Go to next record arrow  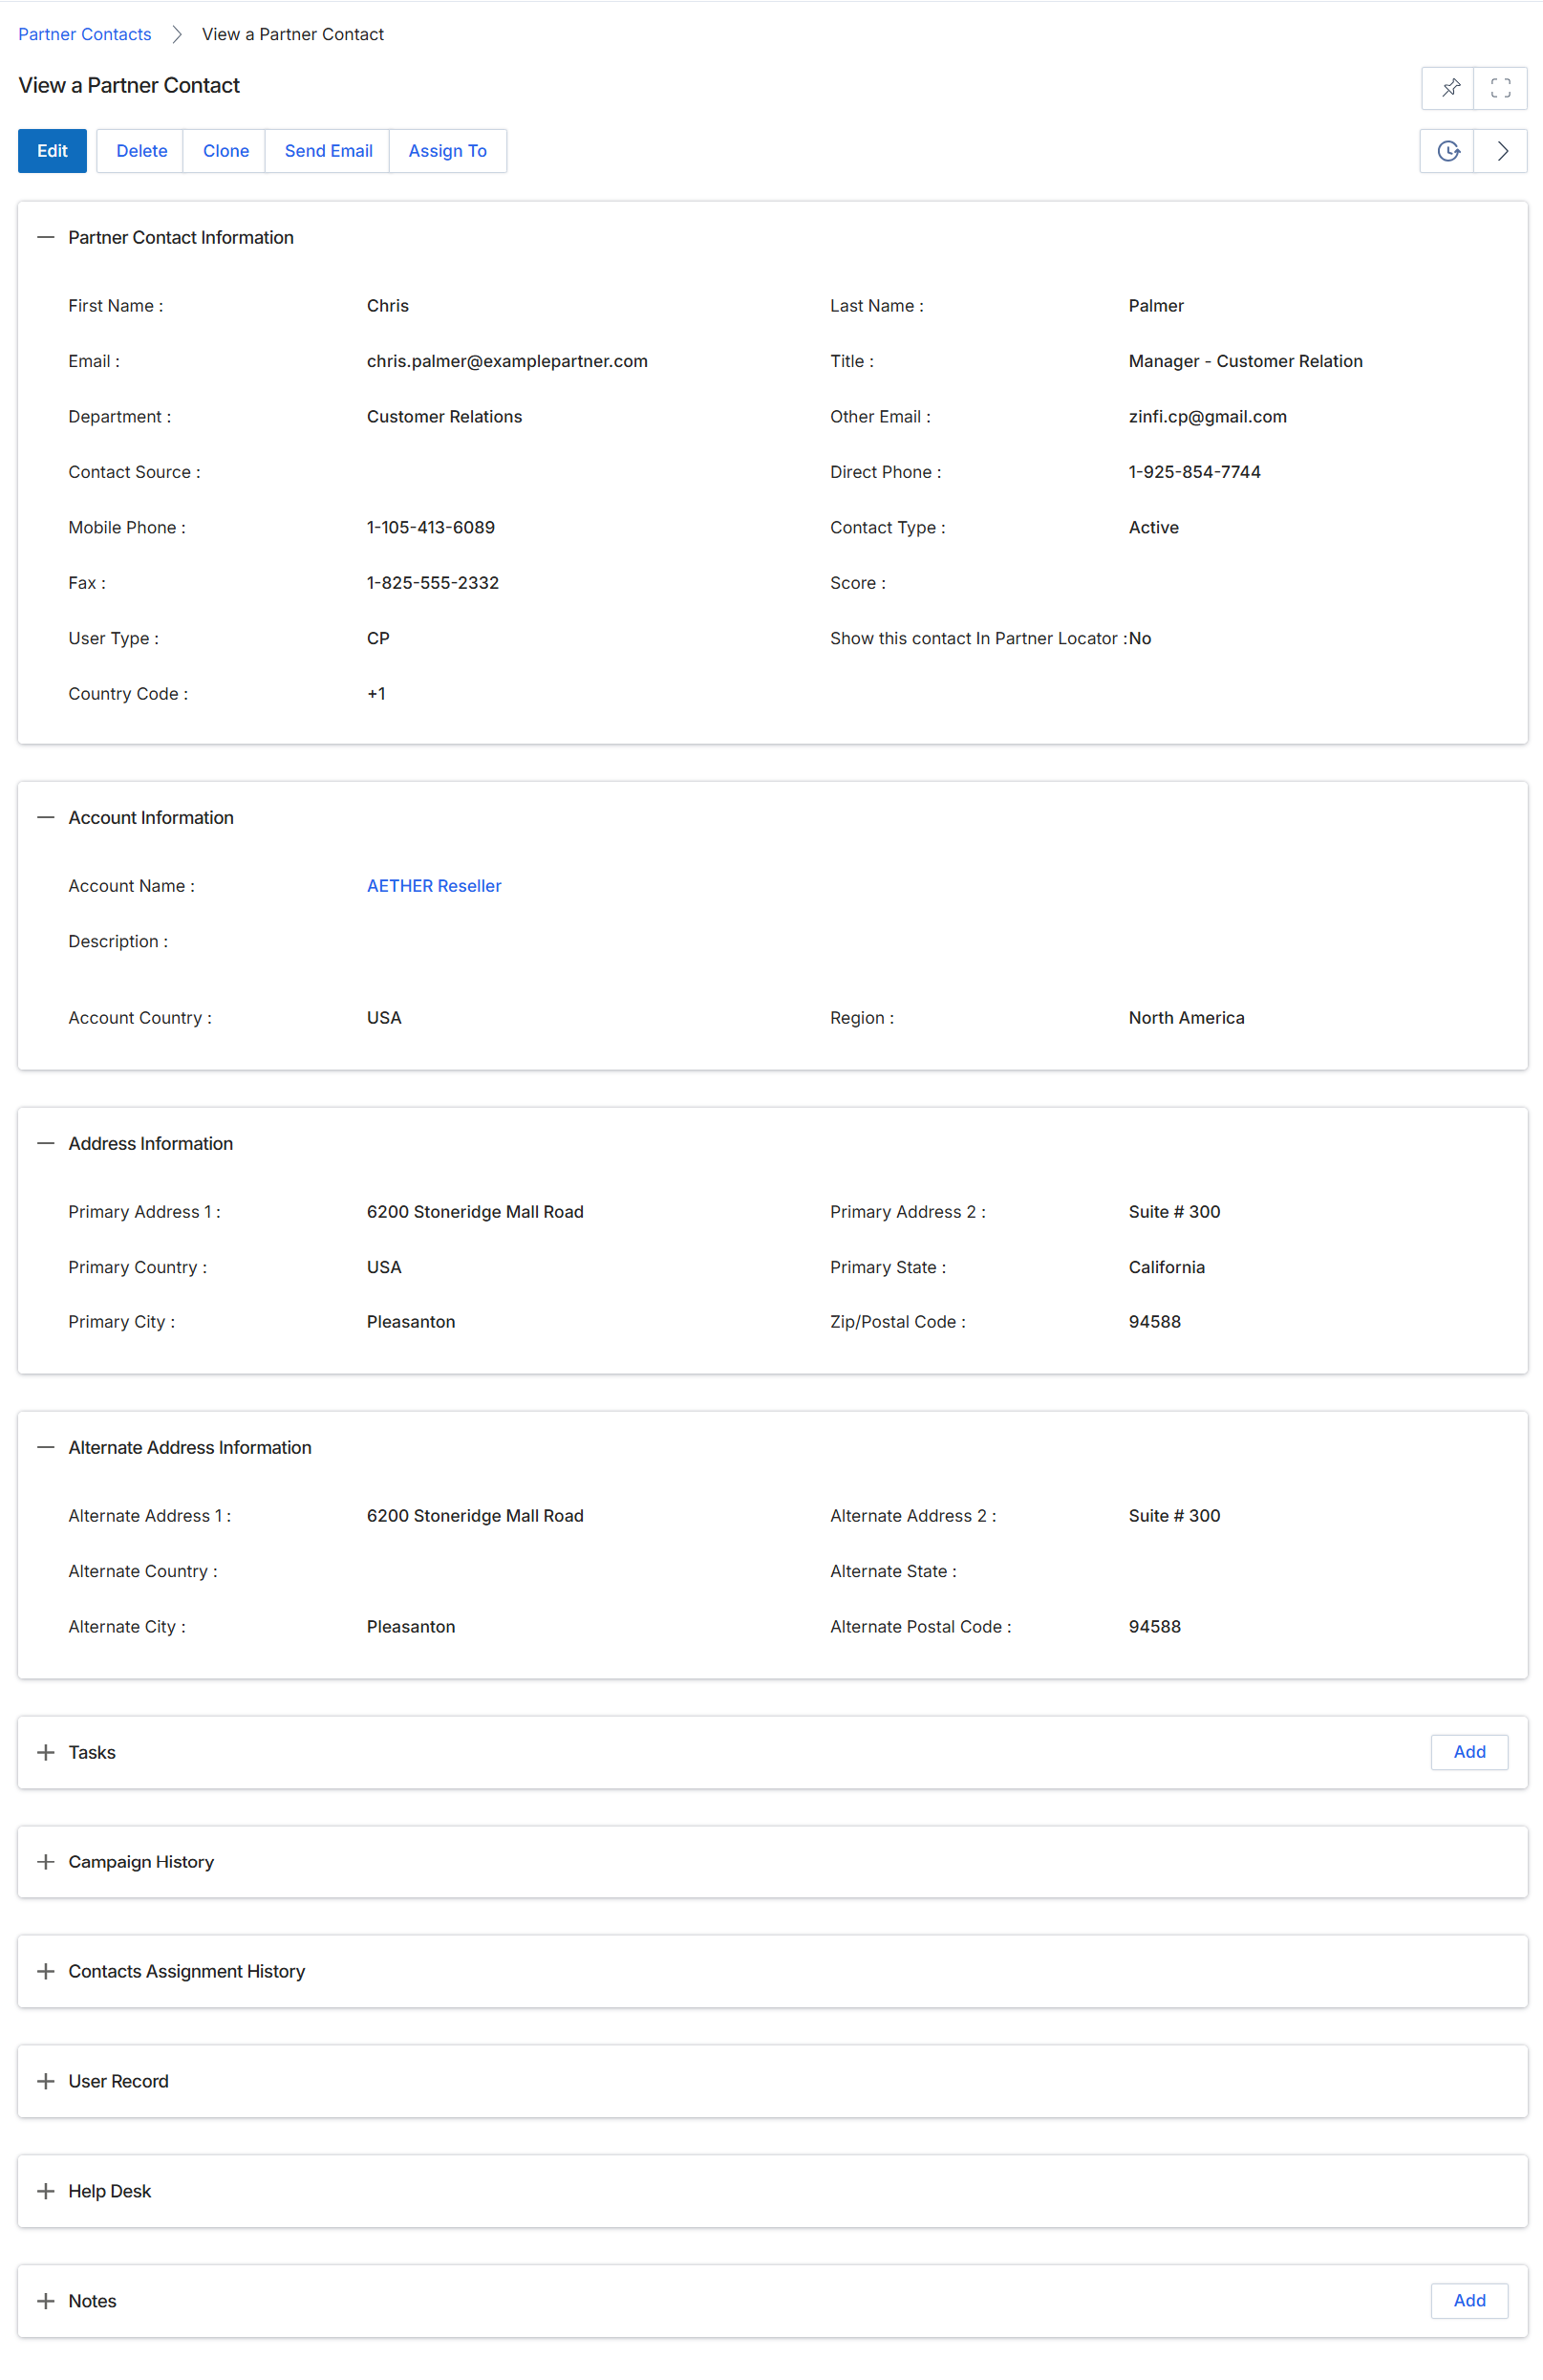click(1501, 151)
